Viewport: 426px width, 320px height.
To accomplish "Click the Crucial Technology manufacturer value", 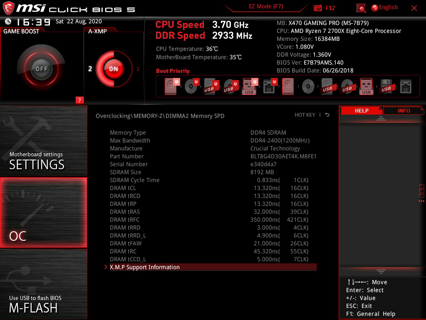I will pos(275,148).
